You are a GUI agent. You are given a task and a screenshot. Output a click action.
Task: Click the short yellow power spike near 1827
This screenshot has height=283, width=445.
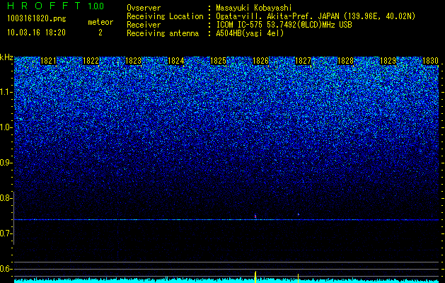pos(298,278)
